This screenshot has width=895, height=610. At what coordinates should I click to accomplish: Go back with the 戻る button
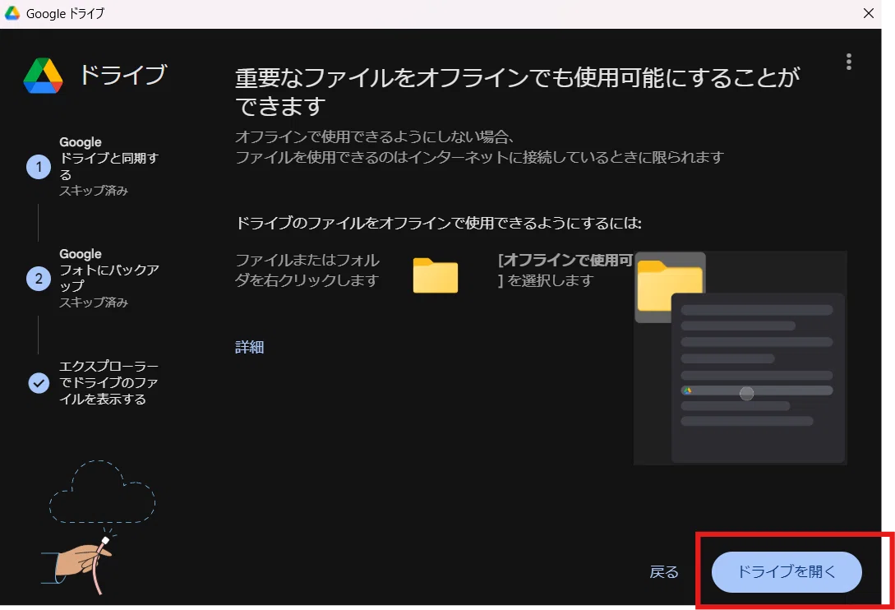point(664,571)
